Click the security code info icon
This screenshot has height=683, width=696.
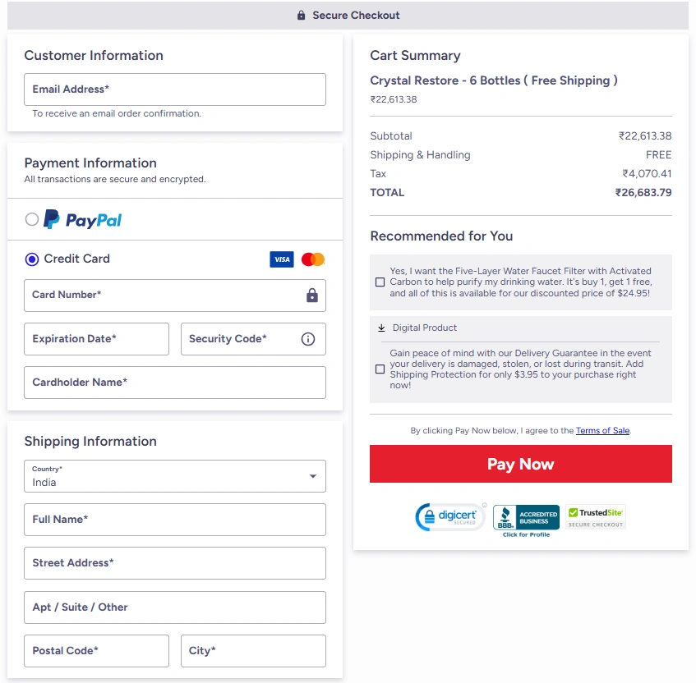308,339
